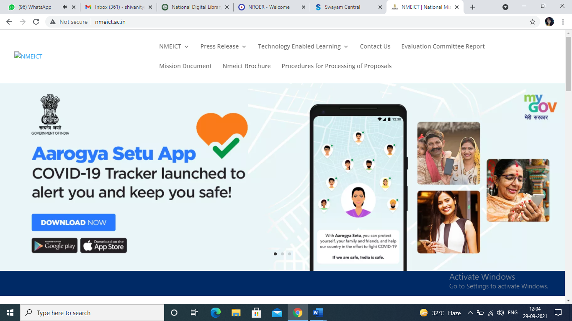Open Microsoft Edge from the taskbar
572x321 pixels.
(216, 313)
